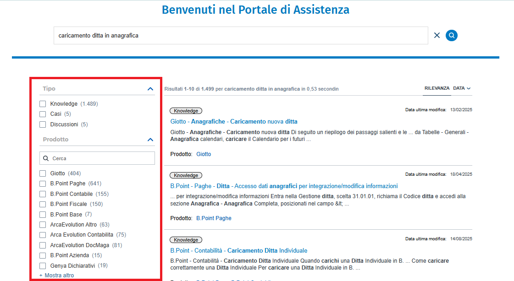Click the date 13/02/2025

(461, 110)
